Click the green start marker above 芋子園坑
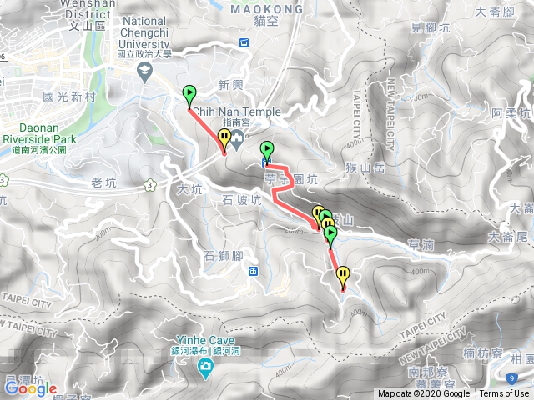 pyautogui.click(x=267, y=153)
